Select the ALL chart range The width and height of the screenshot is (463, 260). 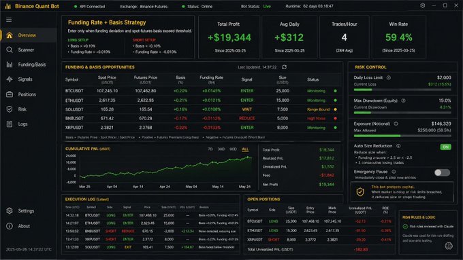[x=245, y=149]
